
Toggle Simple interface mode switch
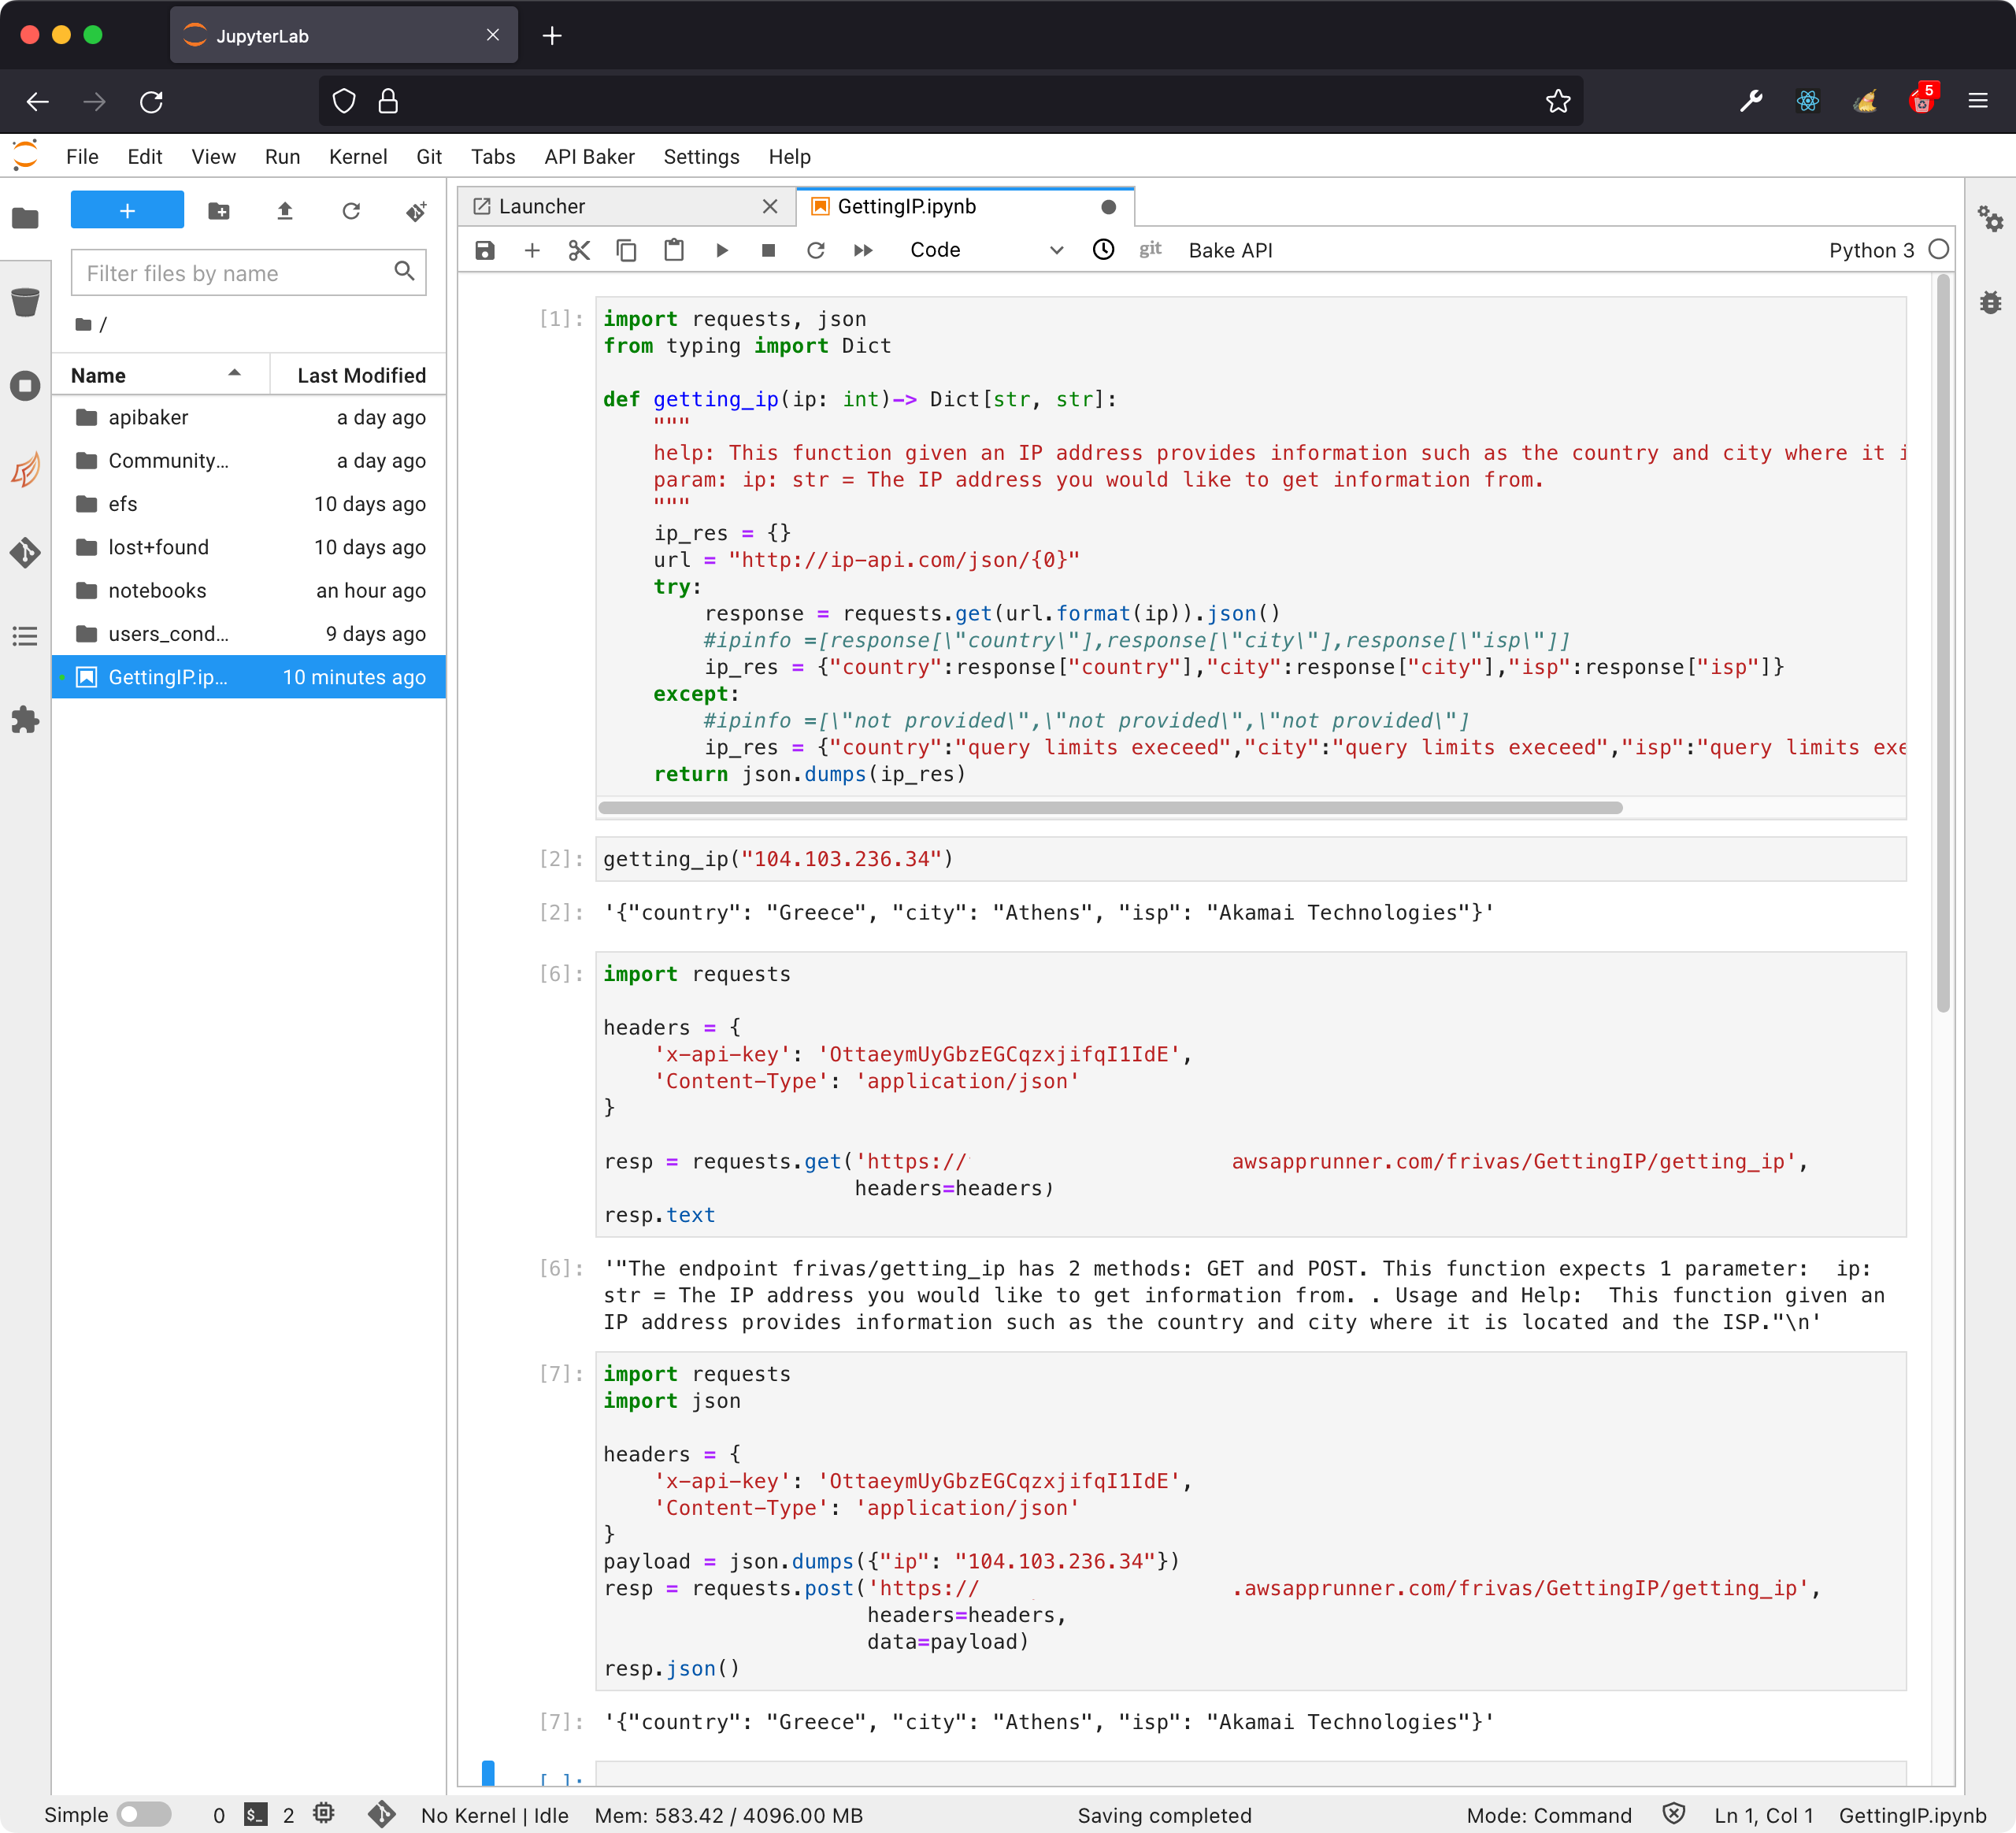click(143, 1814)
